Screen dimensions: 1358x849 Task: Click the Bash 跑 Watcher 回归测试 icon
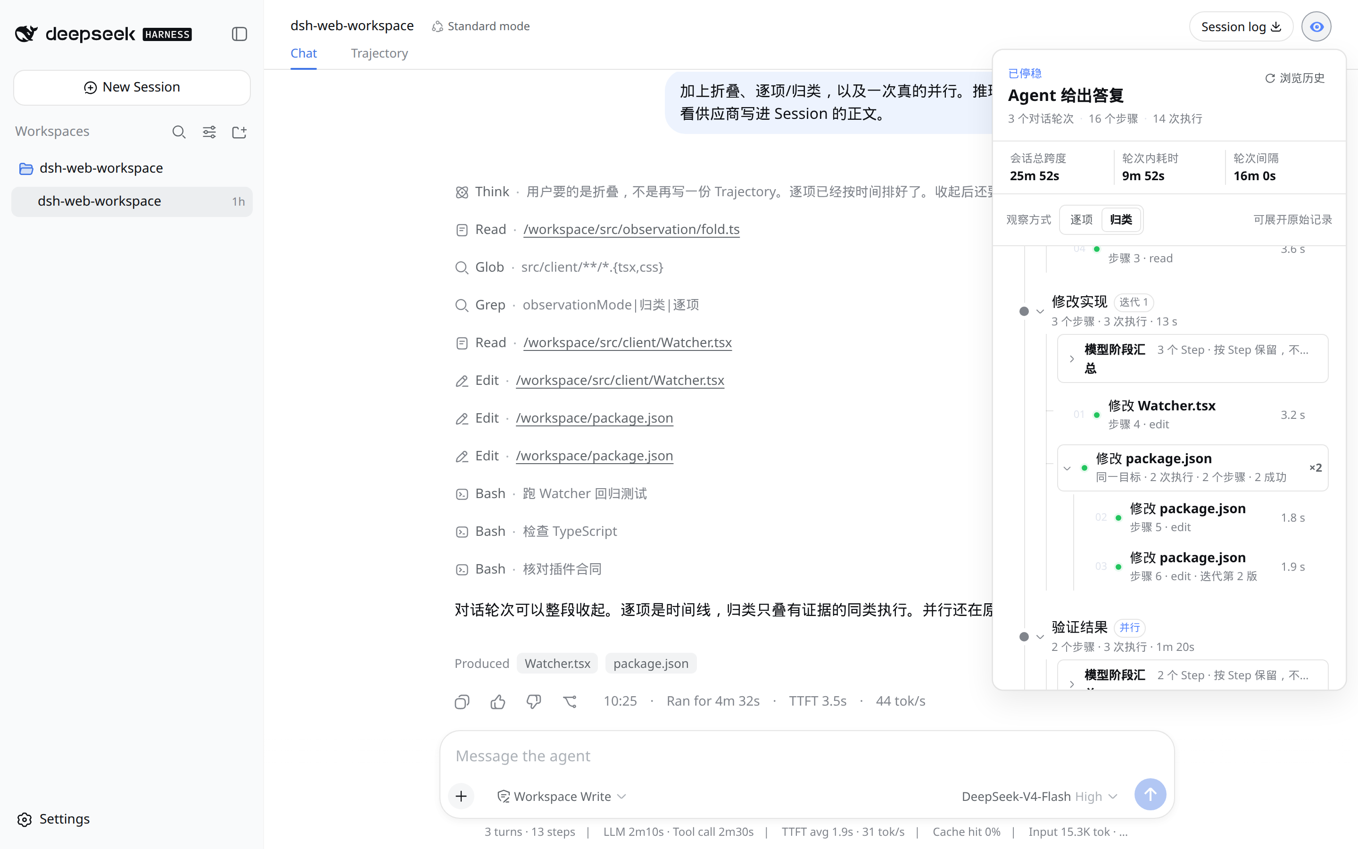pyautogui.click(x=462, y=494)
